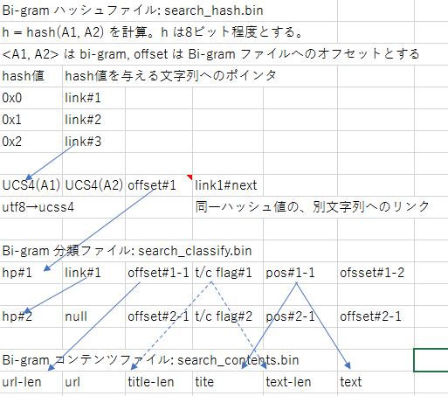
Task: Select the hp#1 cell
Action: 31,273
